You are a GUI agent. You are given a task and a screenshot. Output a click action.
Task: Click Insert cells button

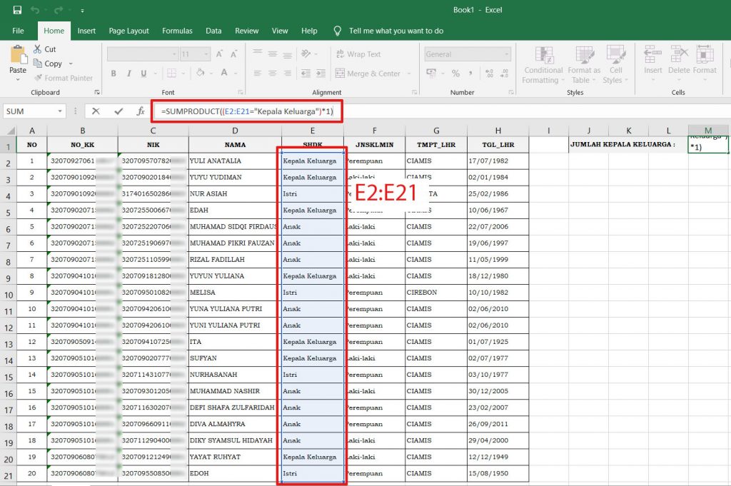coord(652,63)
